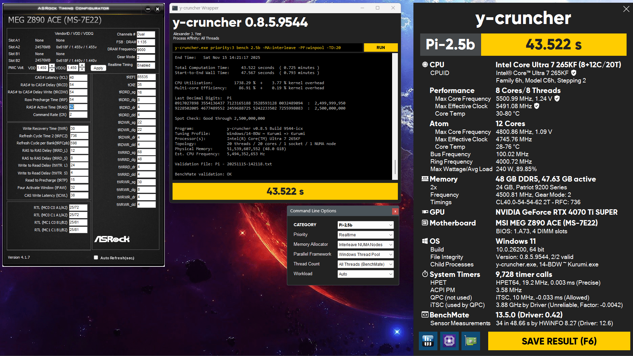Open the GPU-Z graphics card icon
Viewport: 633px width, 356px height.
tap(471, 341)
